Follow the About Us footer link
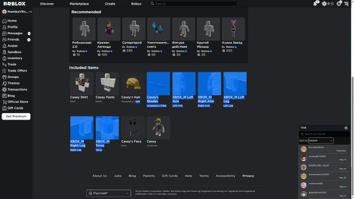This screenshot has height=199, width=354. [100, 176]
